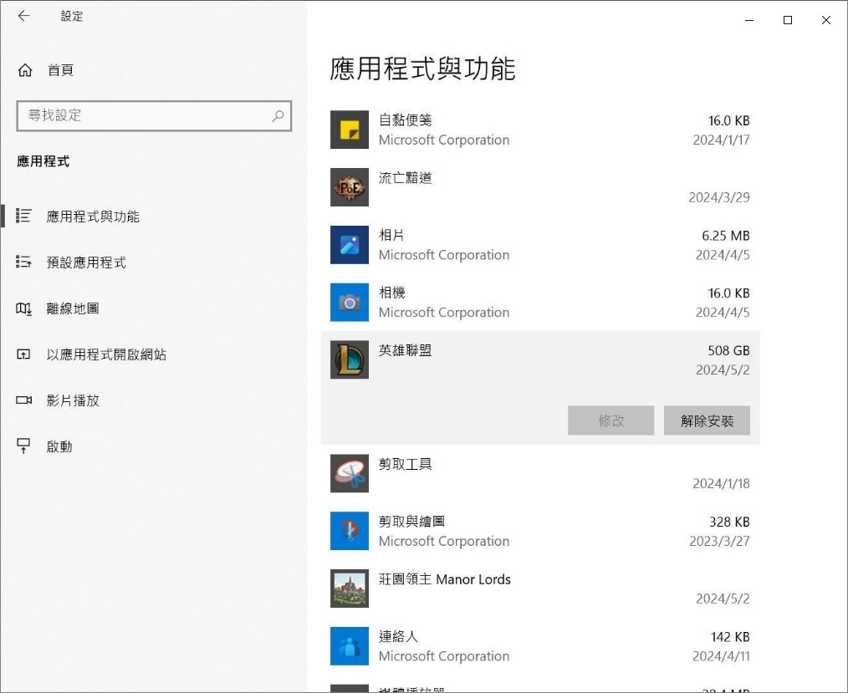
Task: Click the Manor Lords app icon
Action: pyautogui.click(x=350, y=589)
